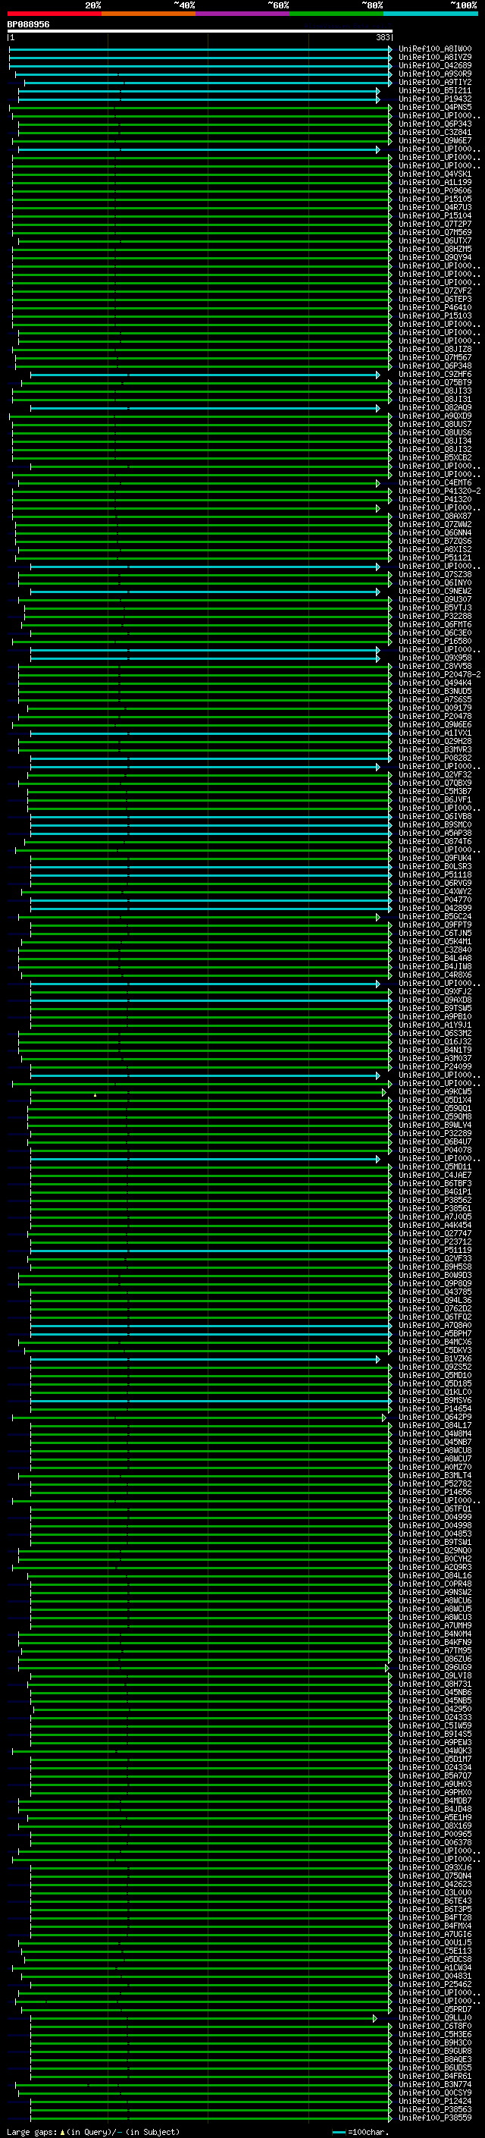Image resolution: width=485 pixels, height=2138 pixels.
Task: Select the label UniRef100_C9ZHF6
Action: coord(434,375)
